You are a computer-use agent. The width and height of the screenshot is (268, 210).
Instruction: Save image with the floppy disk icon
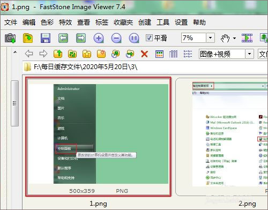coord(46,38)
